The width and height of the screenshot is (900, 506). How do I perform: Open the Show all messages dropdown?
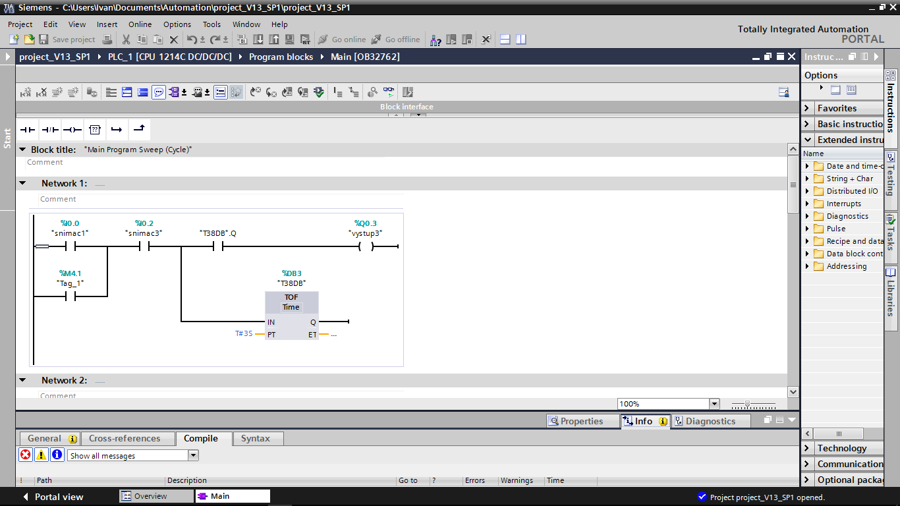pyautogui.click(x=193, y=455)
